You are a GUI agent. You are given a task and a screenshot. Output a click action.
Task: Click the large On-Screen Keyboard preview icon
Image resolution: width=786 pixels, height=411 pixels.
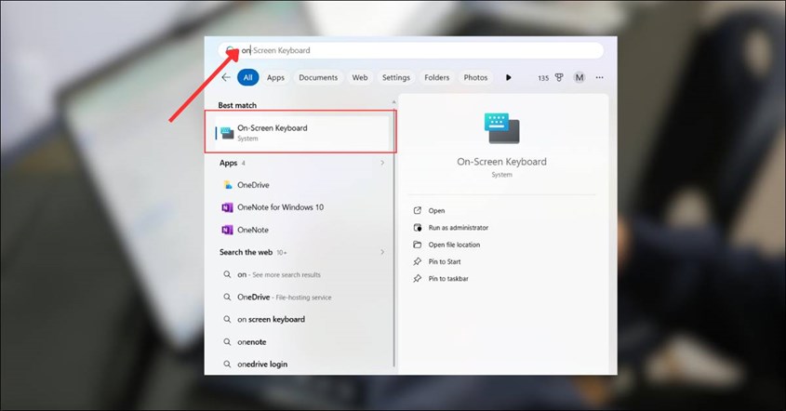[x=501, y=128]
